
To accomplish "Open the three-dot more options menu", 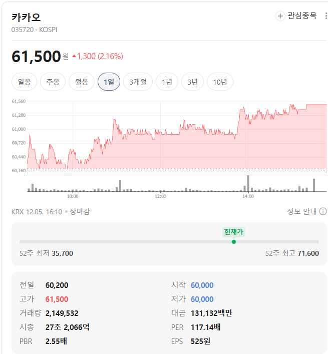I will [x=326, y=16].
